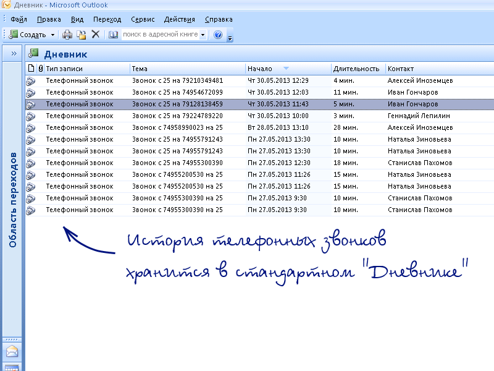Open the Файл menu

19,19
